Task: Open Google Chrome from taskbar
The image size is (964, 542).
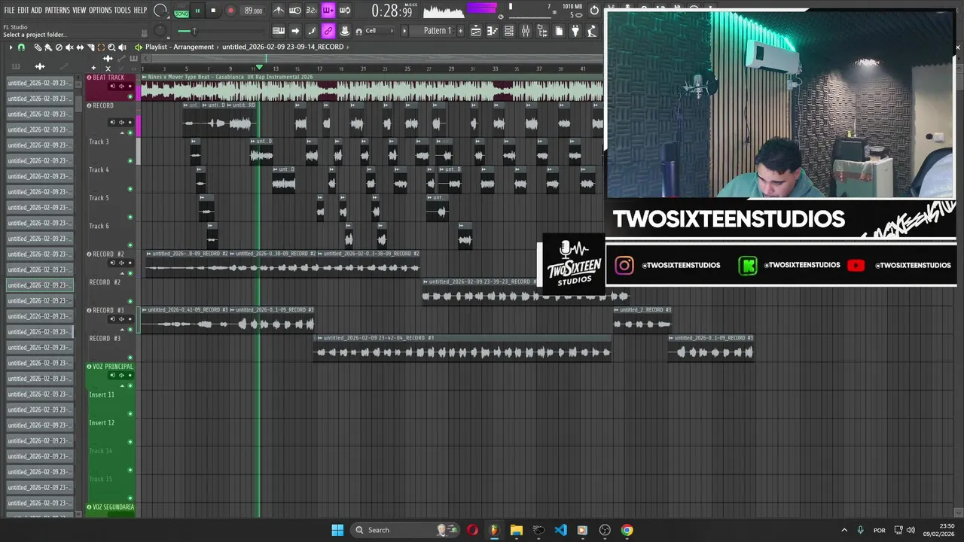Action: pos(627,530)
